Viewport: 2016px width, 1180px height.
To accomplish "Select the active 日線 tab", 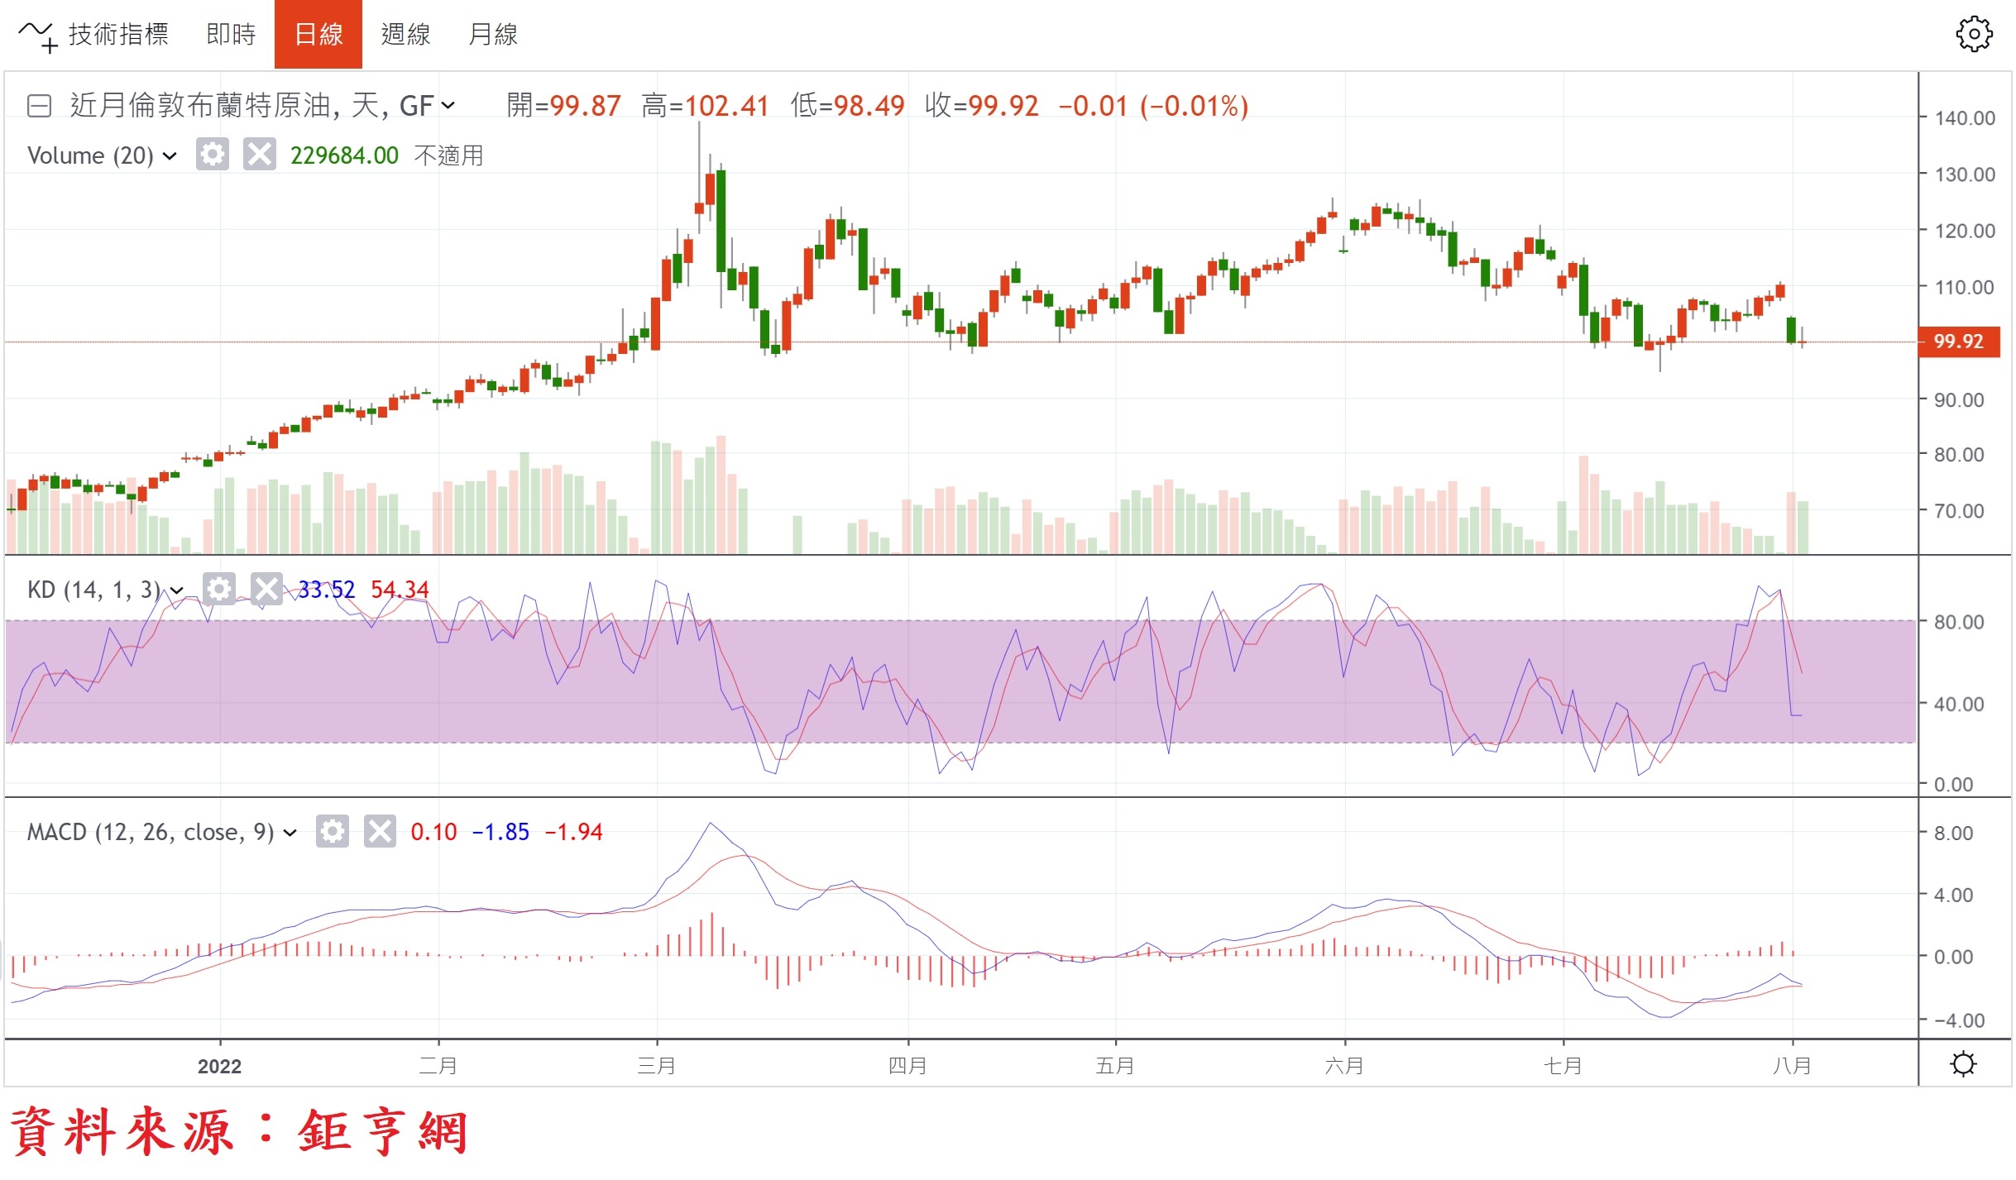I will point(318,35).
